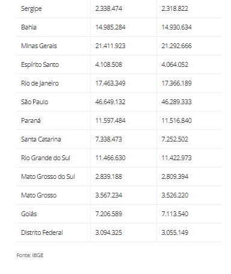This screenshot has height=274, width=231.
Task: Click Espírito Santo value 4.064.052
Action: pos(174,64)
